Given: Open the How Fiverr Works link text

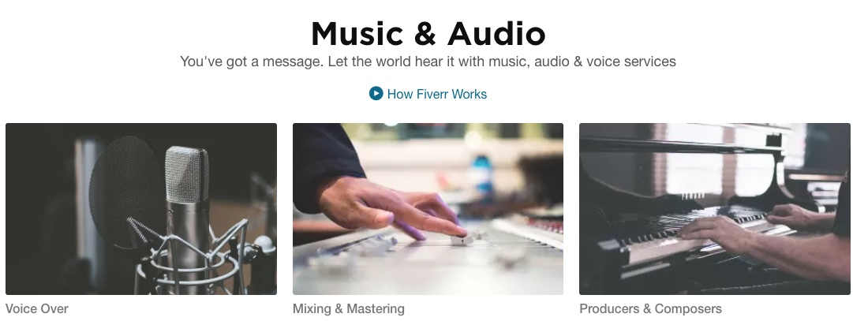Looking at the screenshot, I should point(437,94).
